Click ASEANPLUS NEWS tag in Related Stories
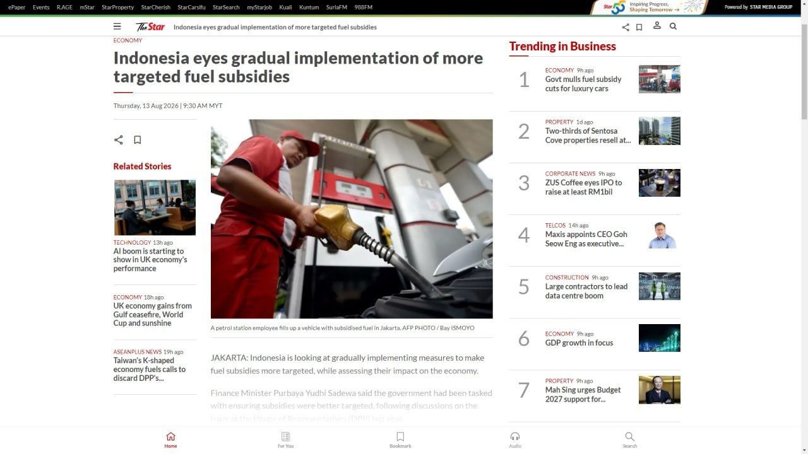 click(138, 352)
